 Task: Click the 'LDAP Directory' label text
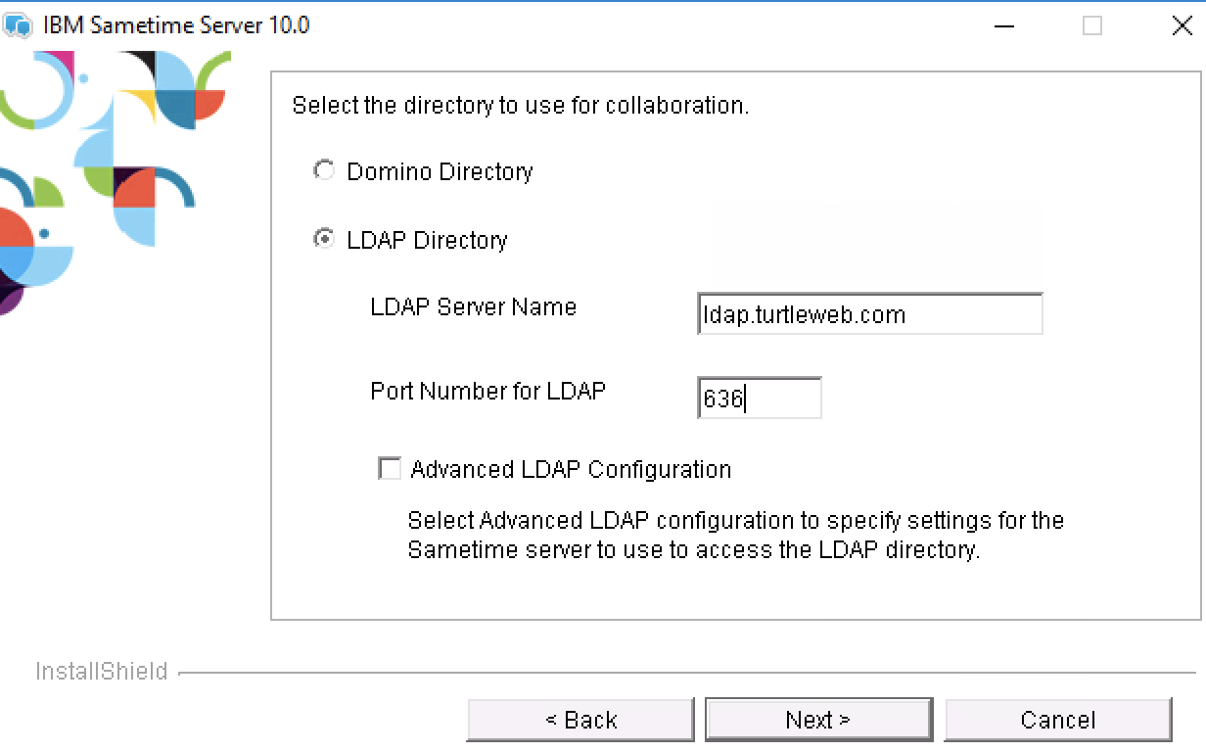coord(427,241)
